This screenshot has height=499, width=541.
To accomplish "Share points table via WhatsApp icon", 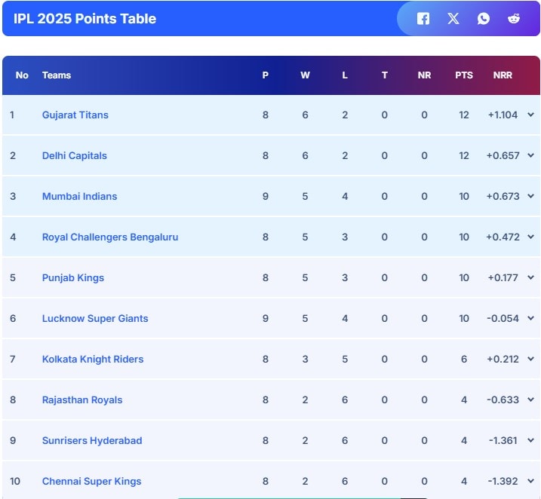I will point(484,19).
